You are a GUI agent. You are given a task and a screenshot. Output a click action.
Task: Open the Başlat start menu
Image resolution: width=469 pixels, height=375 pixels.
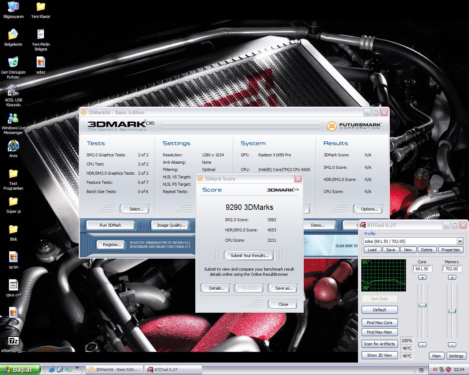pyautogui.click(x=19, y=370)
